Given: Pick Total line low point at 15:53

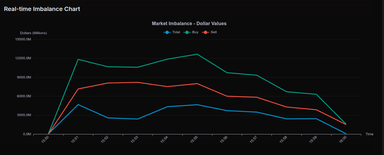Looking at the screenshot, I should point(138,119).
